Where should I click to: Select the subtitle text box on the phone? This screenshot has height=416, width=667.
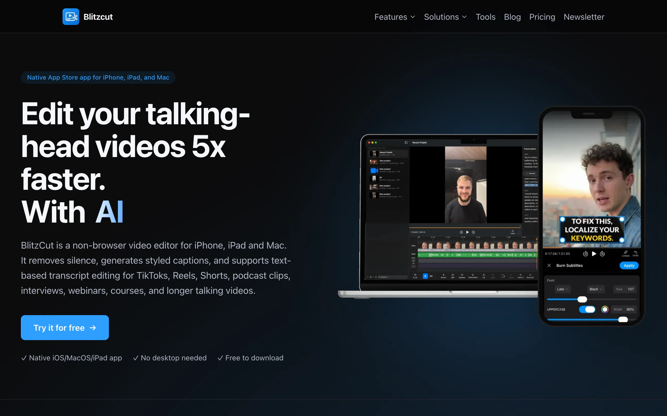[x=592, y=230]
